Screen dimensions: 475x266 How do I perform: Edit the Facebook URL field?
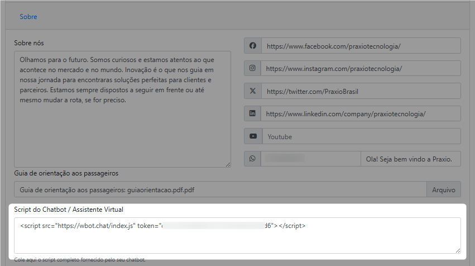[x=361, y=46]
